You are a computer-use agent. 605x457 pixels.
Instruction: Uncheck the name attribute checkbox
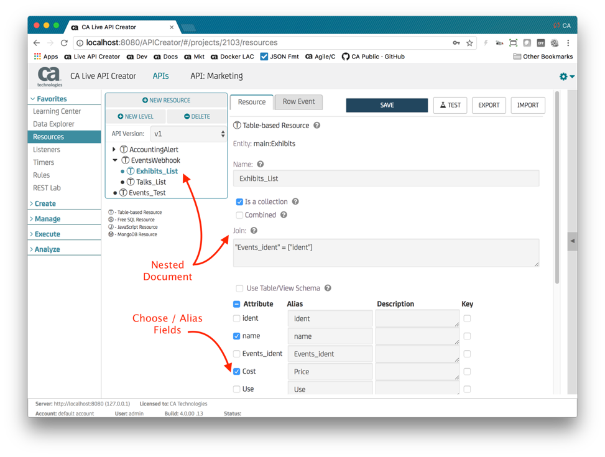236,336
